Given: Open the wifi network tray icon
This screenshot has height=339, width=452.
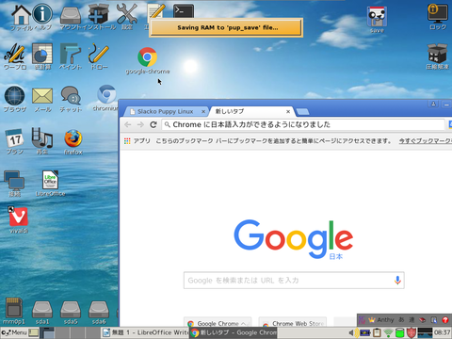Looking at the screenshot, I should 388,332.
